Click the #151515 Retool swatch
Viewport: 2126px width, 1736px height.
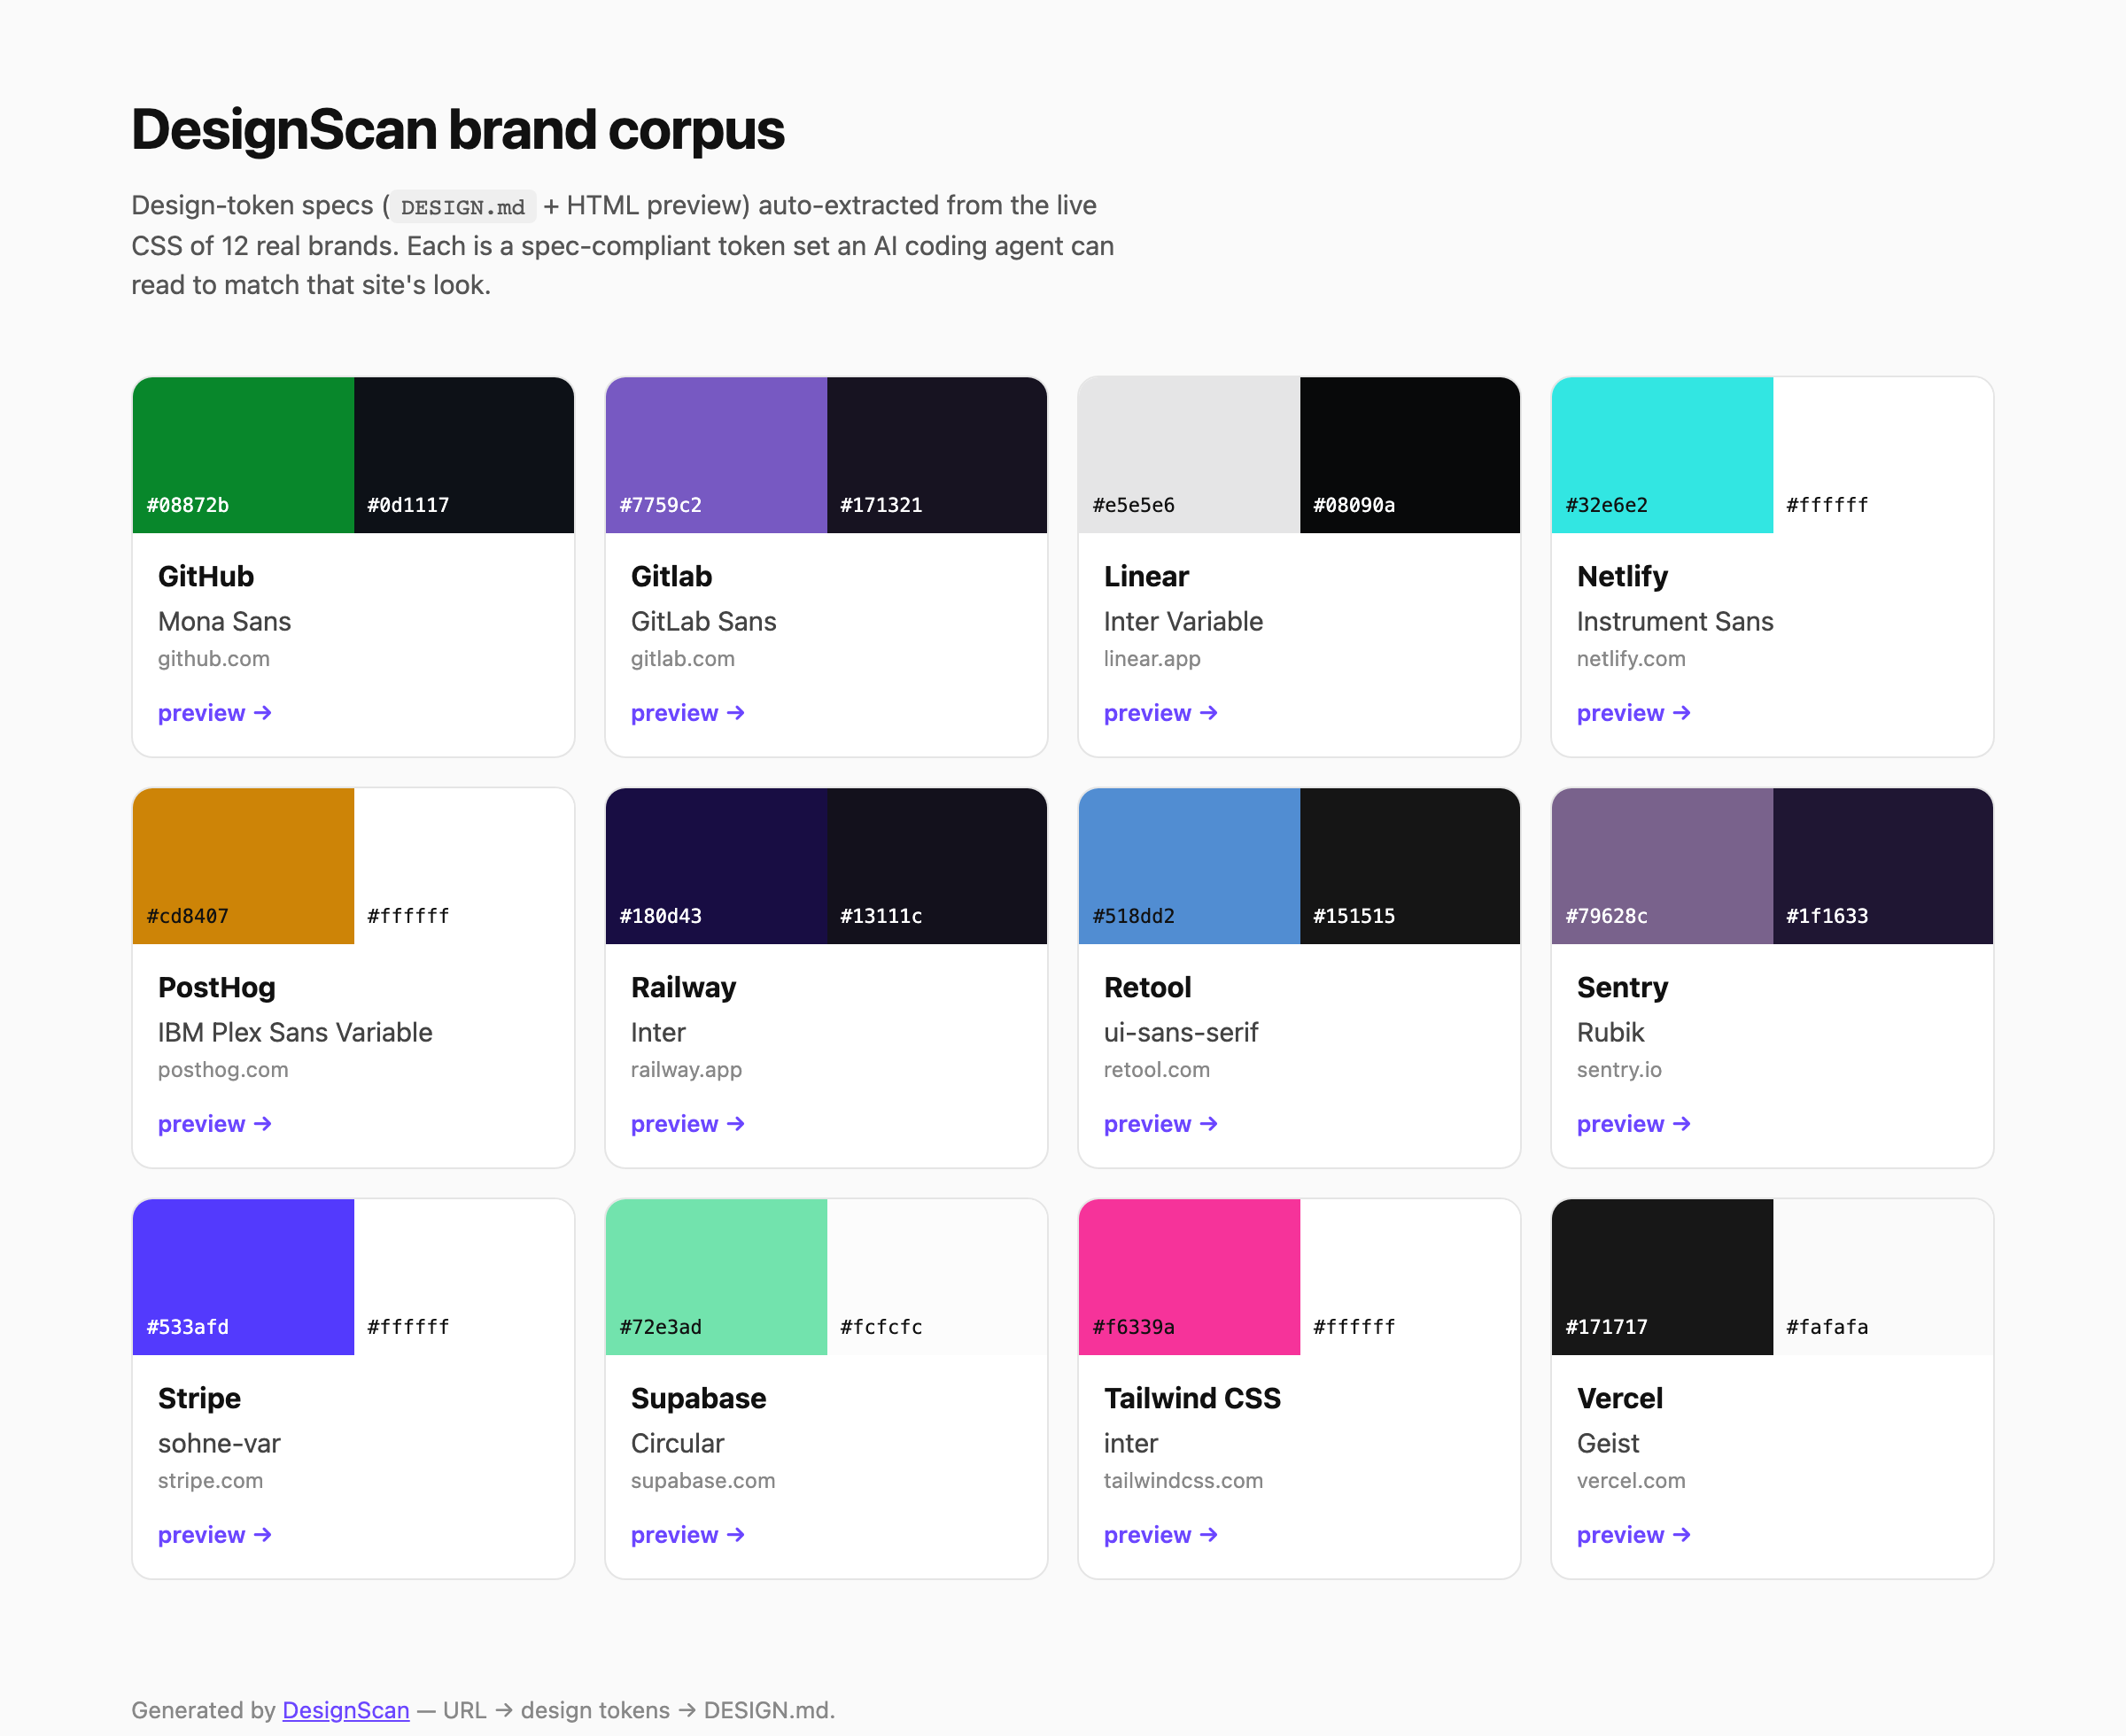(1410, 866)
